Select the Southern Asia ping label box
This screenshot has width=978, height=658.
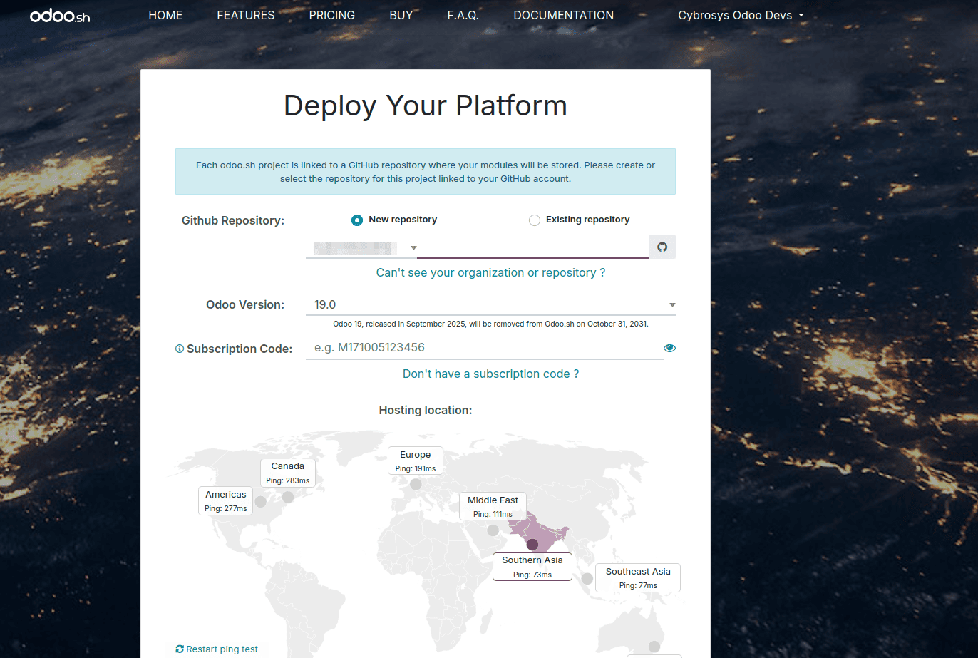(532, 567)
